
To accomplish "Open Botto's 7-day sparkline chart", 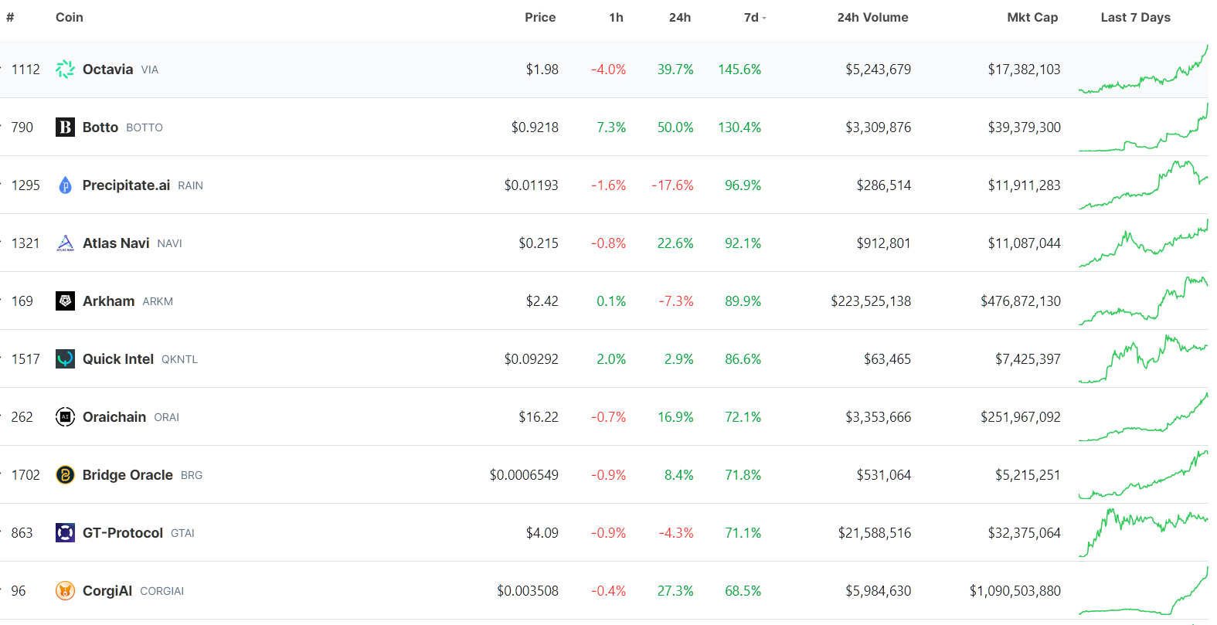I will tap(1143, 127).
